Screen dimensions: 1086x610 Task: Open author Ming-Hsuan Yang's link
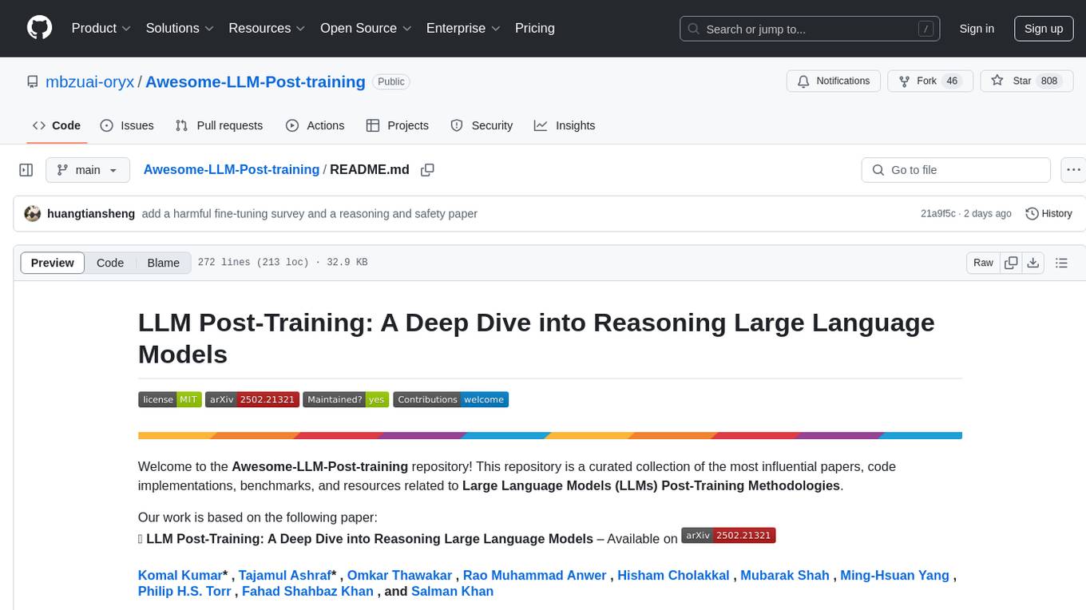pyautogui.click(x=894, y=575)
